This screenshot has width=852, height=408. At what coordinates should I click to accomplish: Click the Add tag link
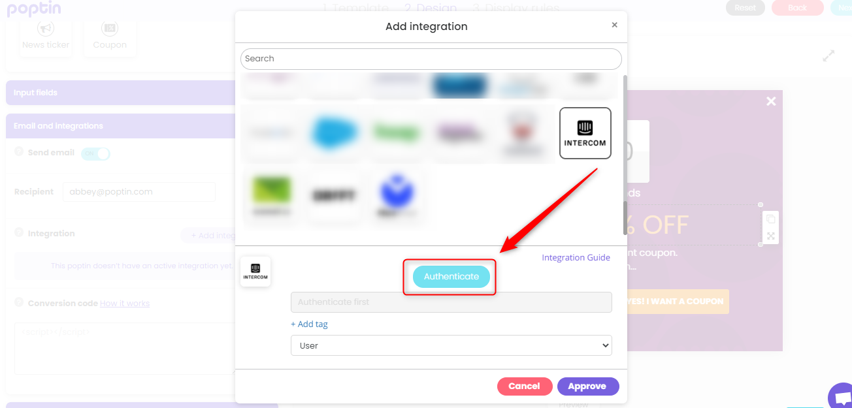(309, 324)
